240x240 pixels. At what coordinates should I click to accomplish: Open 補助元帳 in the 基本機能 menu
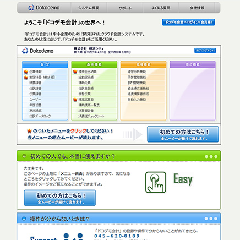point(84,83)
